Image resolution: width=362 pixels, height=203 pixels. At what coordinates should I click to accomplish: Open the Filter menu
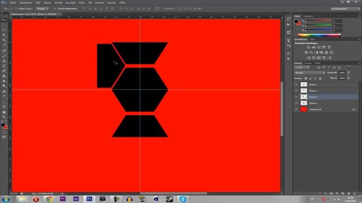click(x=81, y=2)
